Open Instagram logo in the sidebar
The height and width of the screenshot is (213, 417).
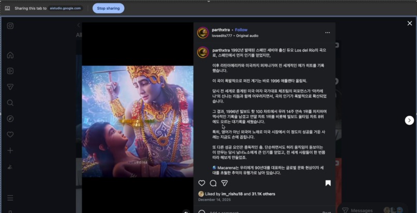(10, 26)
